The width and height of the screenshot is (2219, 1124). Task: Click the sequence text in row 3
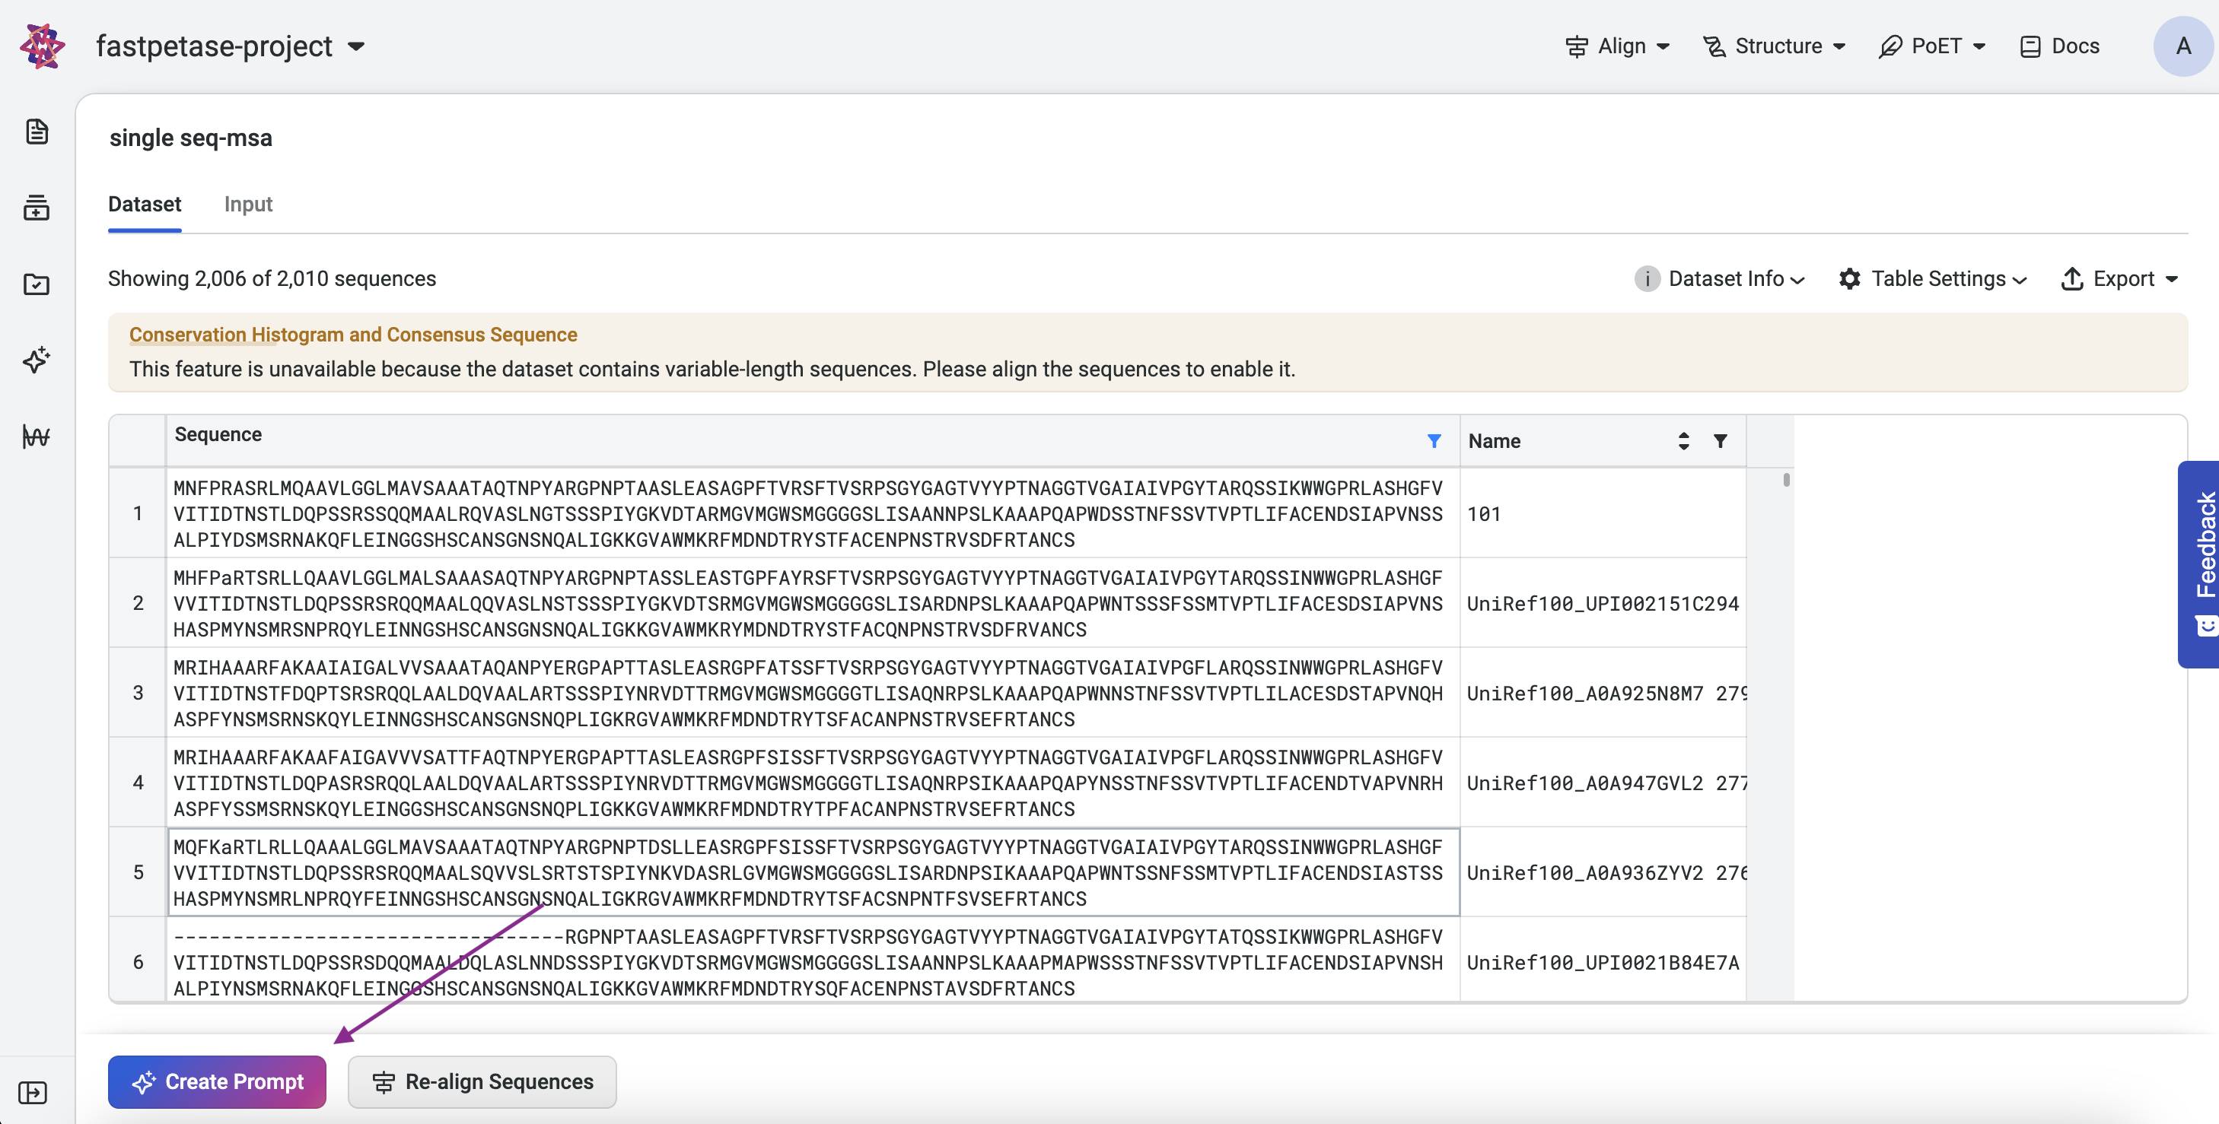[807, 693]
